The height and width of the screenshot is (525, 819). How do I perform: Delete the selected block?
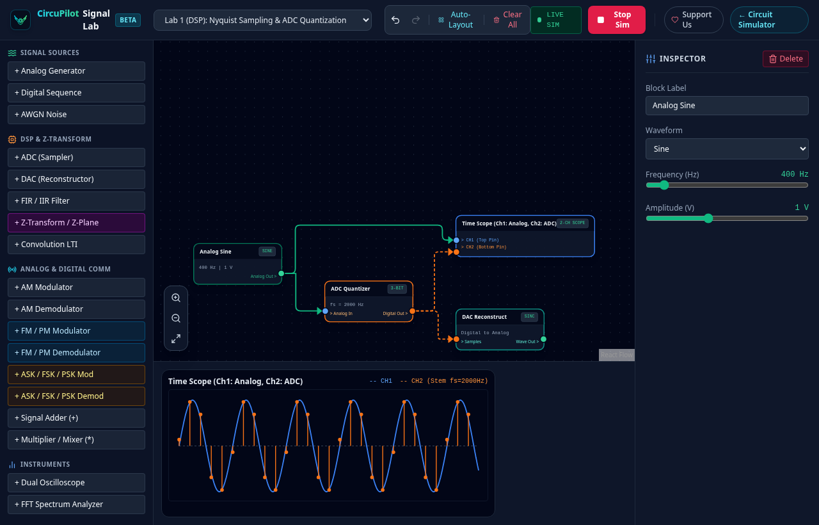click(x=786, y=59)
